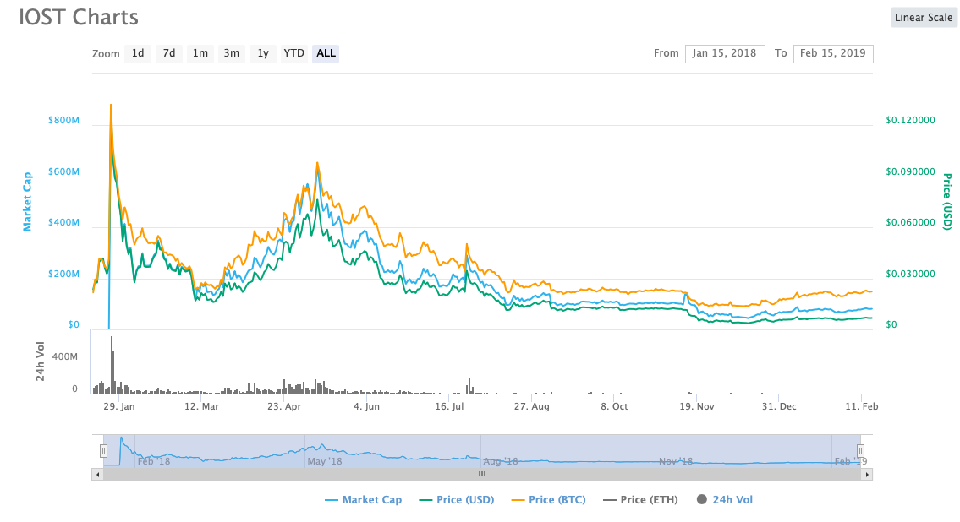Click the navigator scrollbar center grip
Image resolution: width=960 pixels, height=522 pixels.
[482, 475]
